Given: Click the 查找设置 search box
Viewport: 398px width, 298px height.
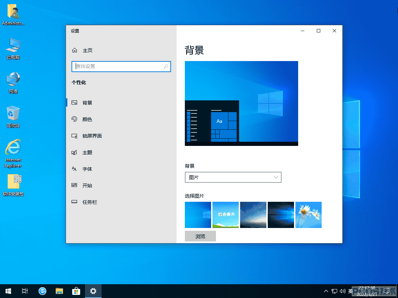Looking at the screenshot, I should (x=121, y=66).
